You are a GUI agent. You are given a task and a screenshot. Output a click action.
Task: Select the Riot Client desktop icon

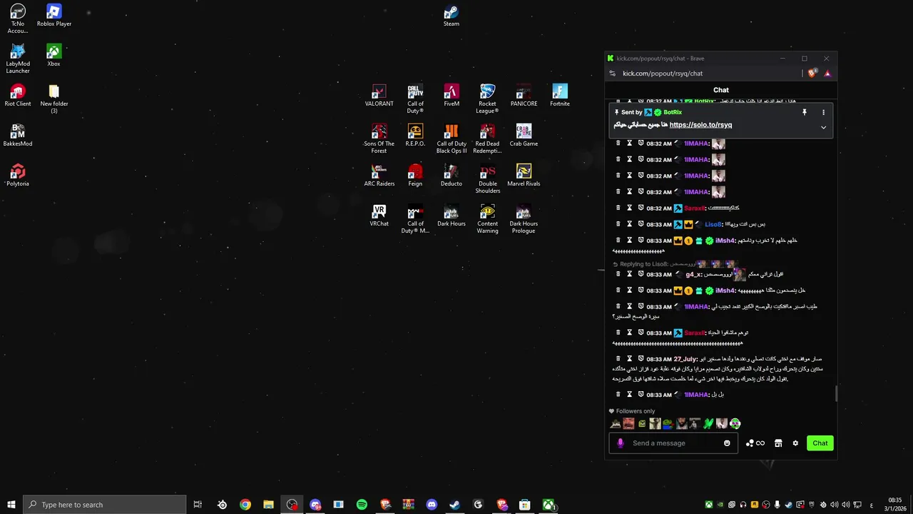tap(18, 96)
